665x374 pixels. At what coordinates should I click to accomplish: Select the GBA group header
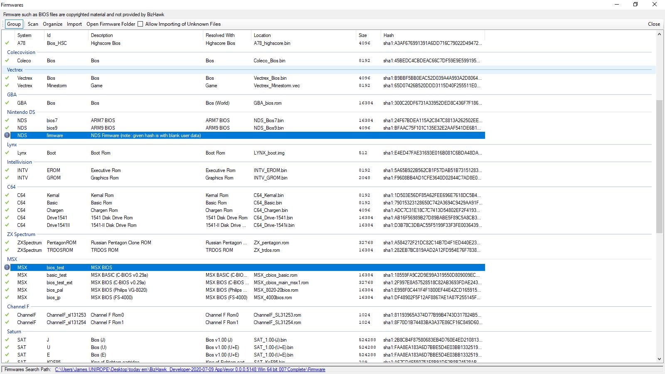[x=12, y=95]
